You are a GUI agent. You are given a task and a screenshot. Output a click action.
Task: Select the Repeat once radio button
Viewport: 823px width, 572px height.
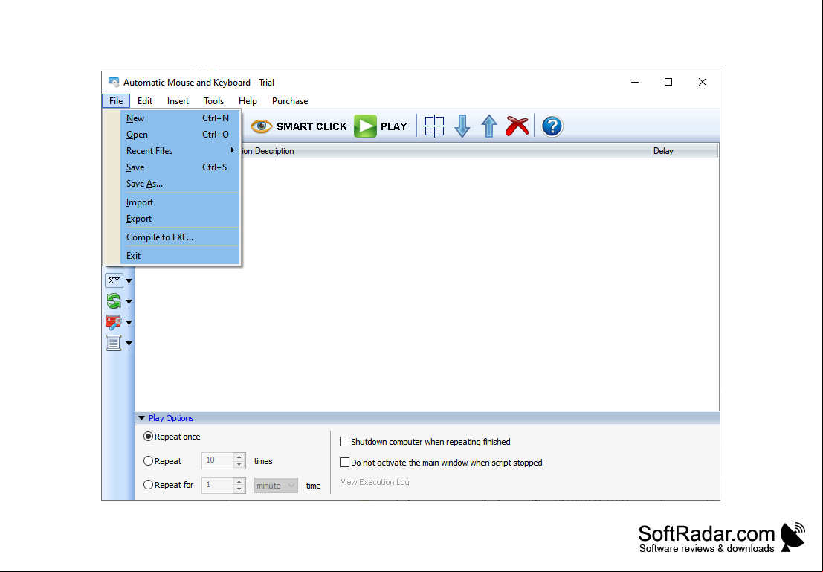[x=148, y=437]
